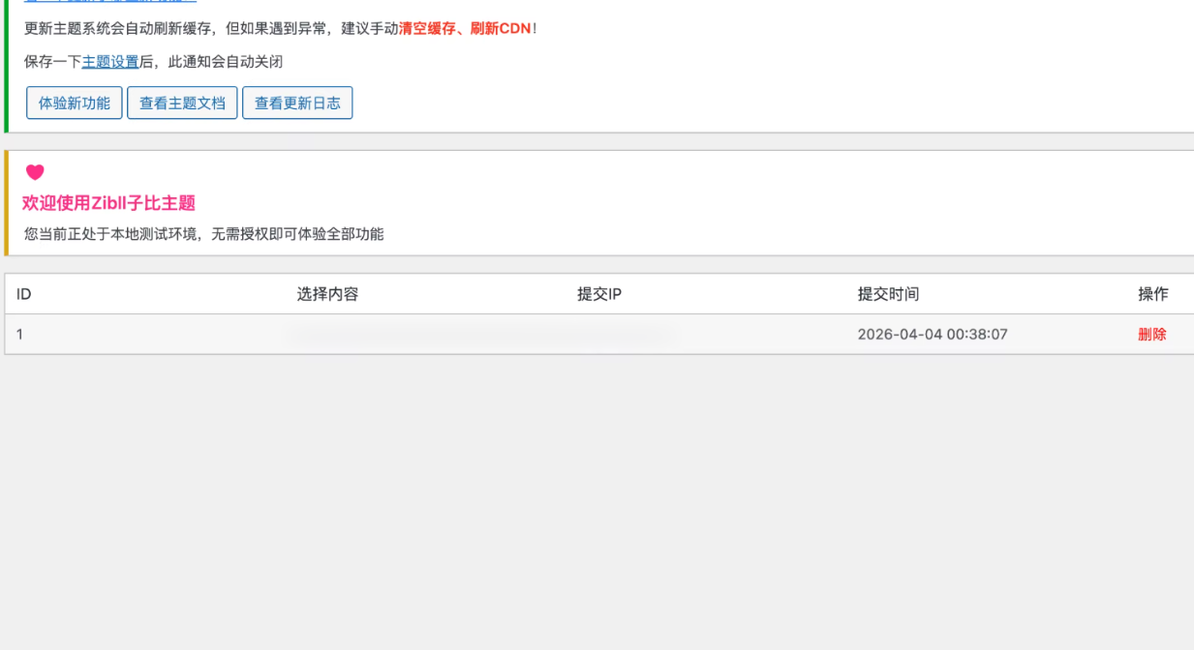Open 查看主题文档 theme documentation
1194x650 pixels.
pos(182,103)
